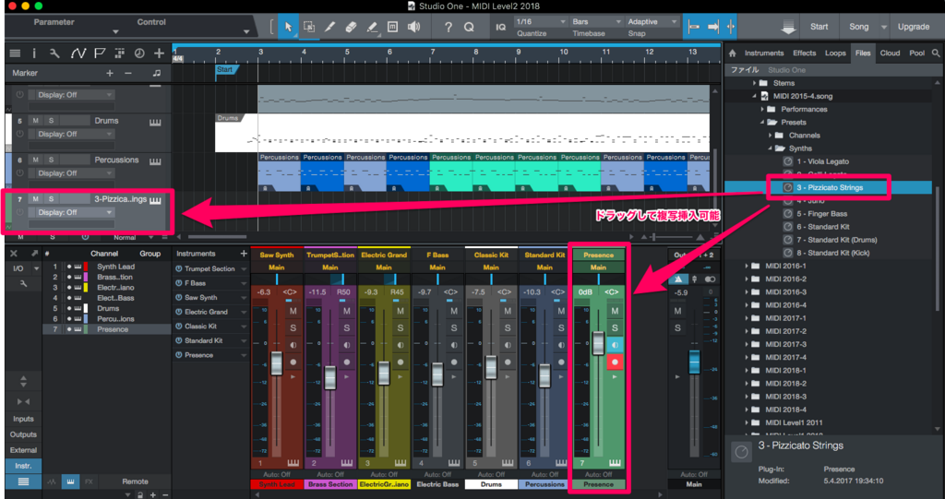Select the Mute tool
Screen dimensions: 945x499
coord(392,27)
